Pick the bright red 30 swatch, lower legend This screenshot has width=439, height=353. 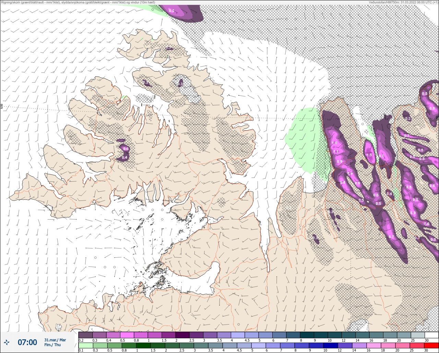[x=431, y=345]
